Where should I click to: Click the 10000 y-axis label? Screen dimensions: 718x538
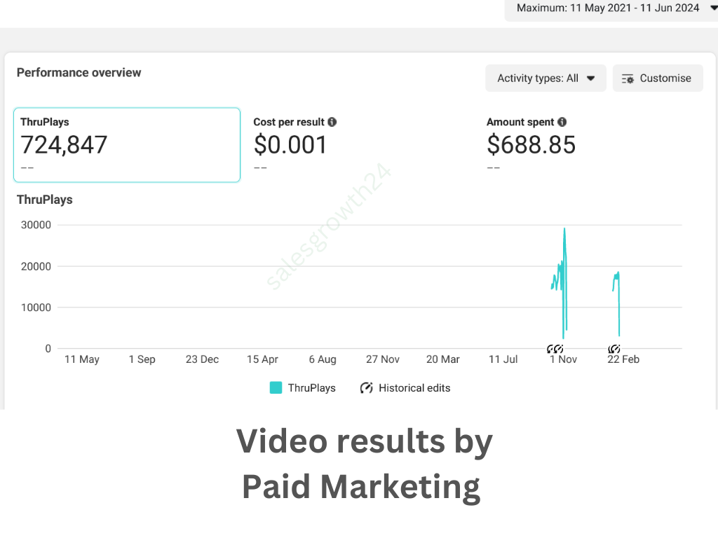point(36,308)
